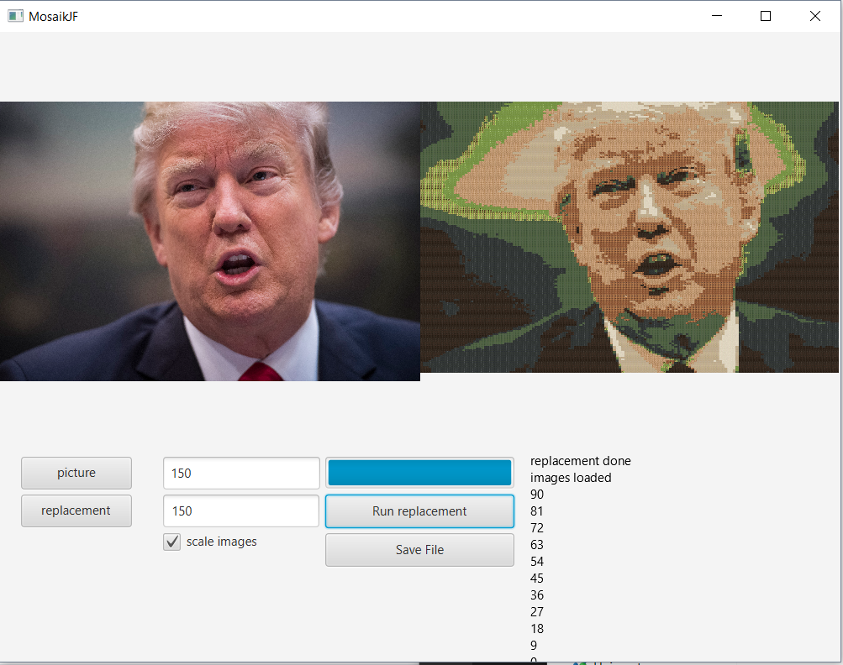Close the MosaikJF window
843x665 pixels.
814,16
